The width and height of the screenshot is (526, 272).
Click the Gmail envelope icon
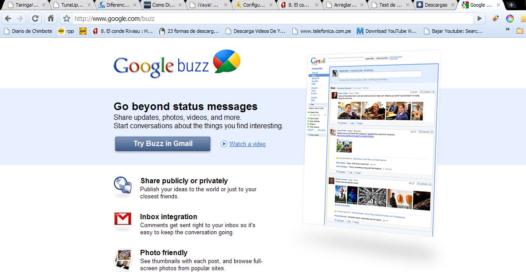pyautogui.click(x=123, y=219)
